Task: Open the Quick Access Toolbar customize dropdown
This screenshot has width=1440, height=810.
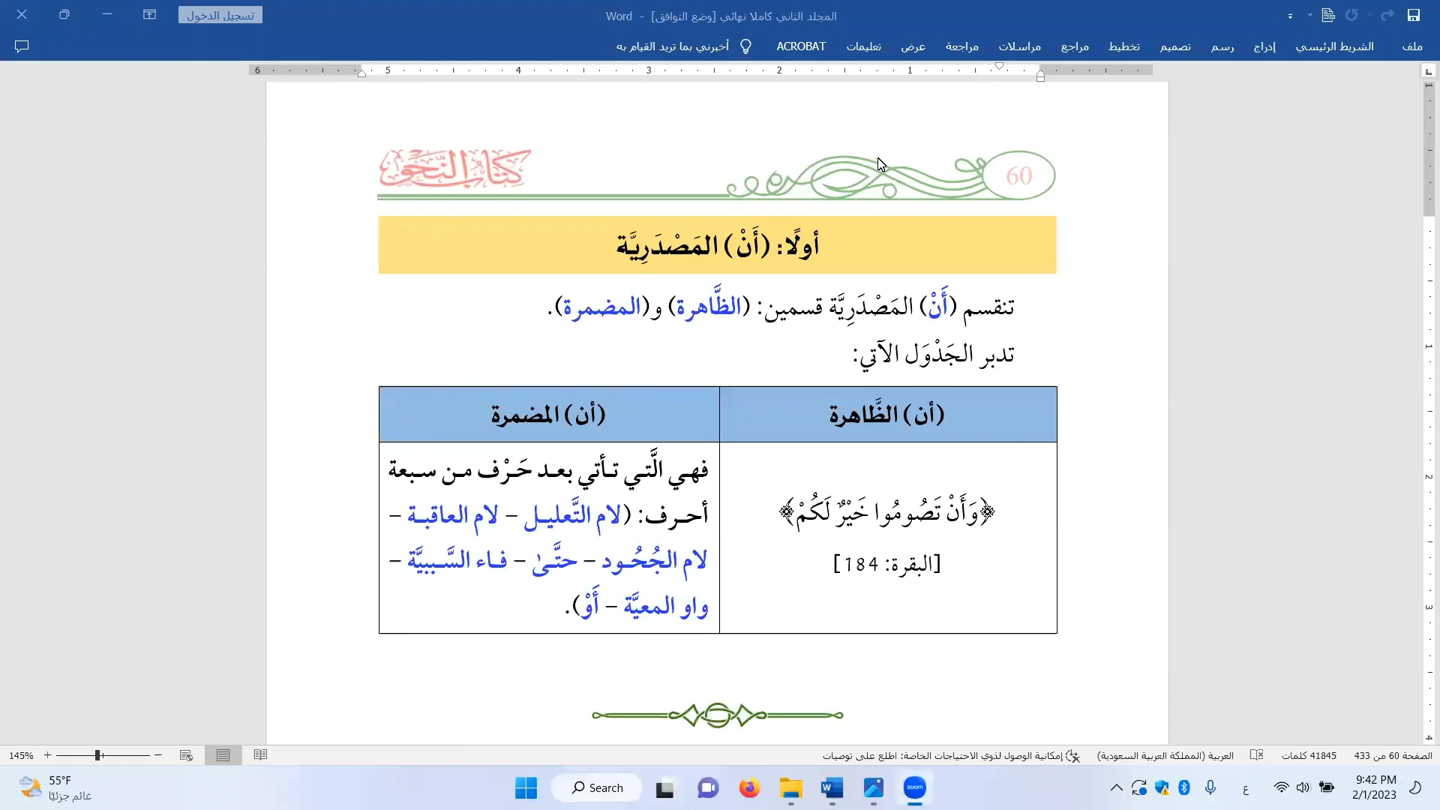Action: click(1291, 15)
